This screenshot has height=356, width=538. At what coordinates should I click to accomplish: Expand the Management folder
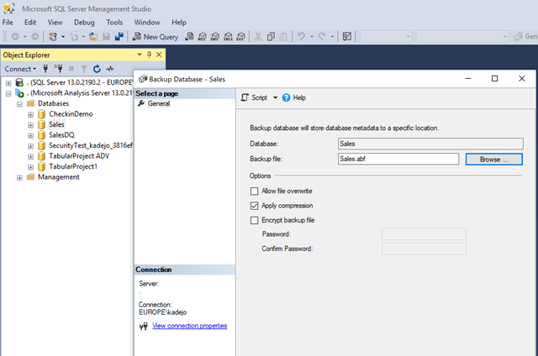(x=19, y=178)
